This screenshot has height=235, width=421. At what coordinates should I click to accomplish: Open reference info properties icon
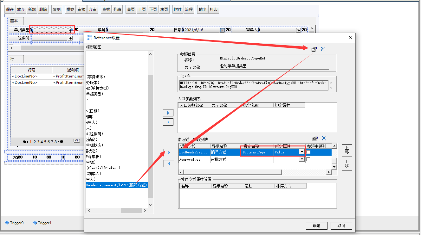(314, 49)
